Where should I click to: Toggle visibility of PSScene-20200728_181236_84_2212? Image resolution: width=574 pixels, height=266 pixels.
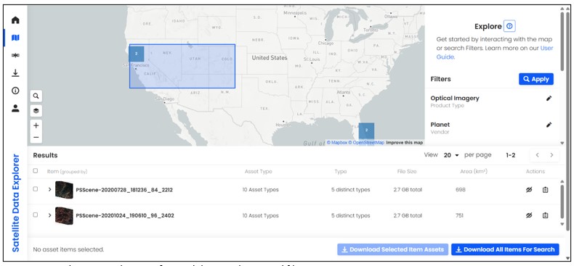[x=529, y=190]
